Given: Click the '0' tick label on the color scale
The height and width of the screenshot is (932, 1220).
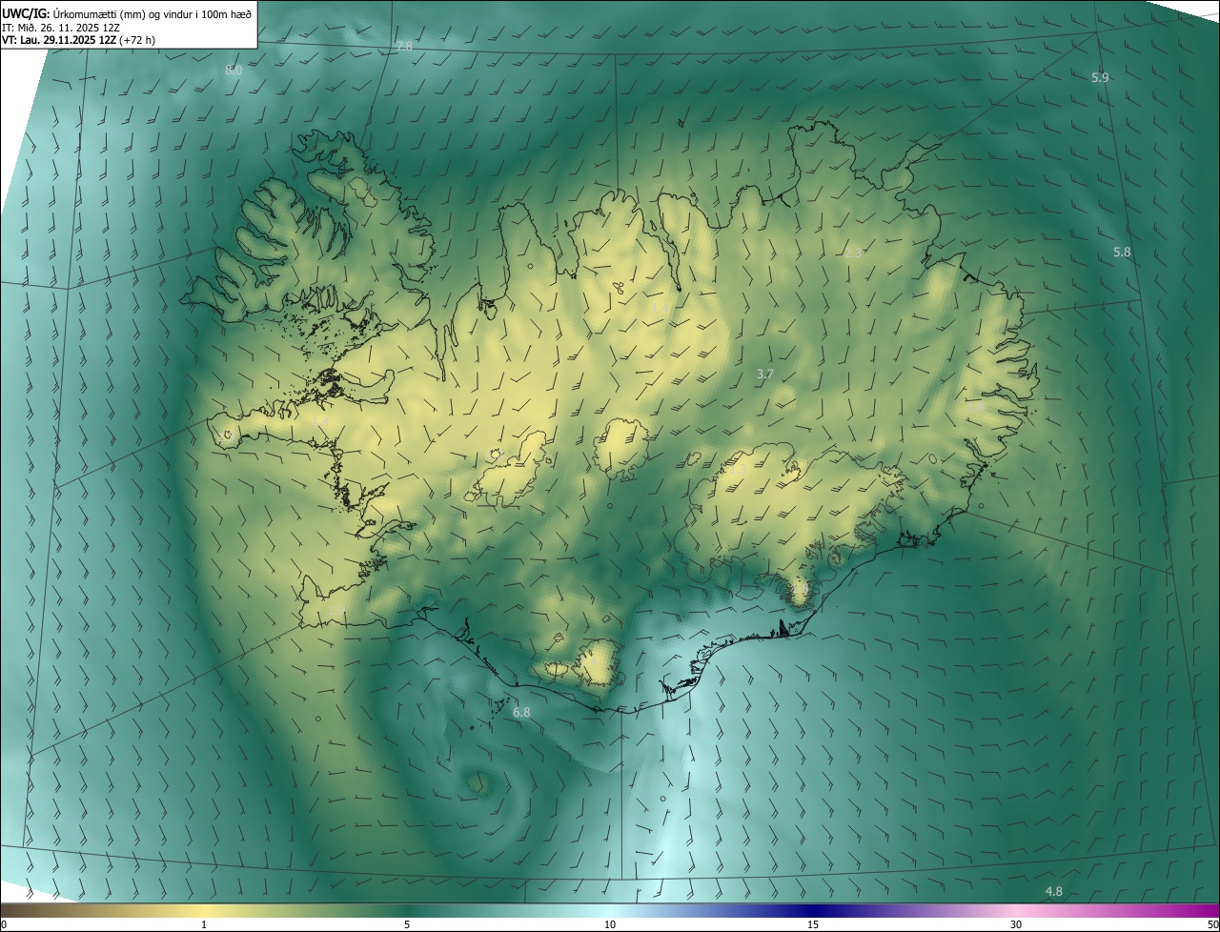Looking at the screenshot, I should 3,925.
